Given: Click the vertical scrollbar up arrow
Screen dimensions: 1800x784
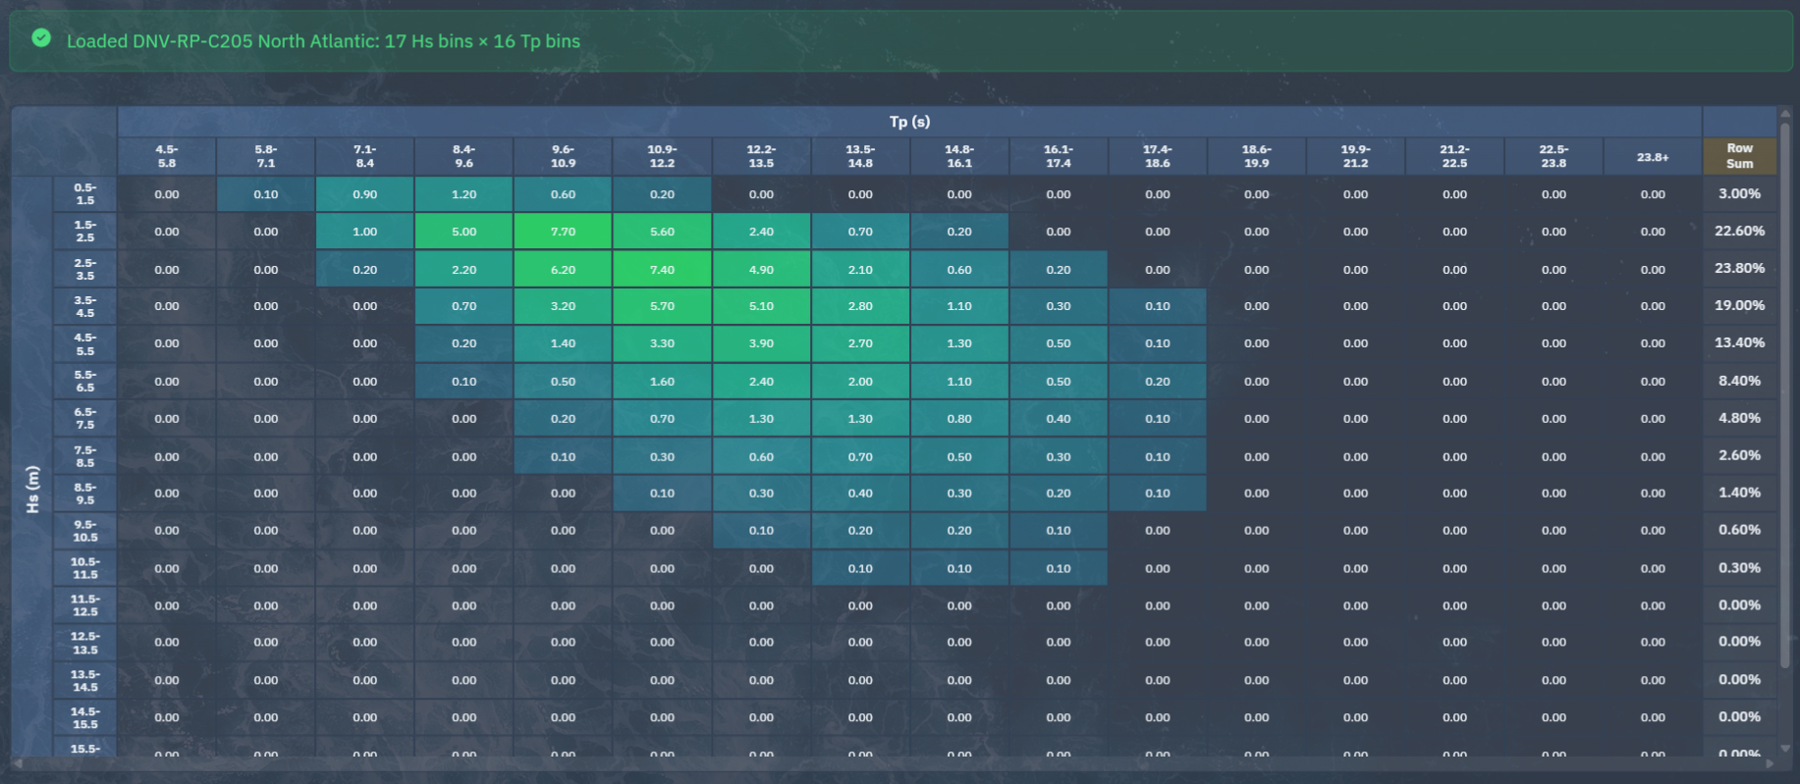Looking at the screenshot, I should coord(1785,115).
